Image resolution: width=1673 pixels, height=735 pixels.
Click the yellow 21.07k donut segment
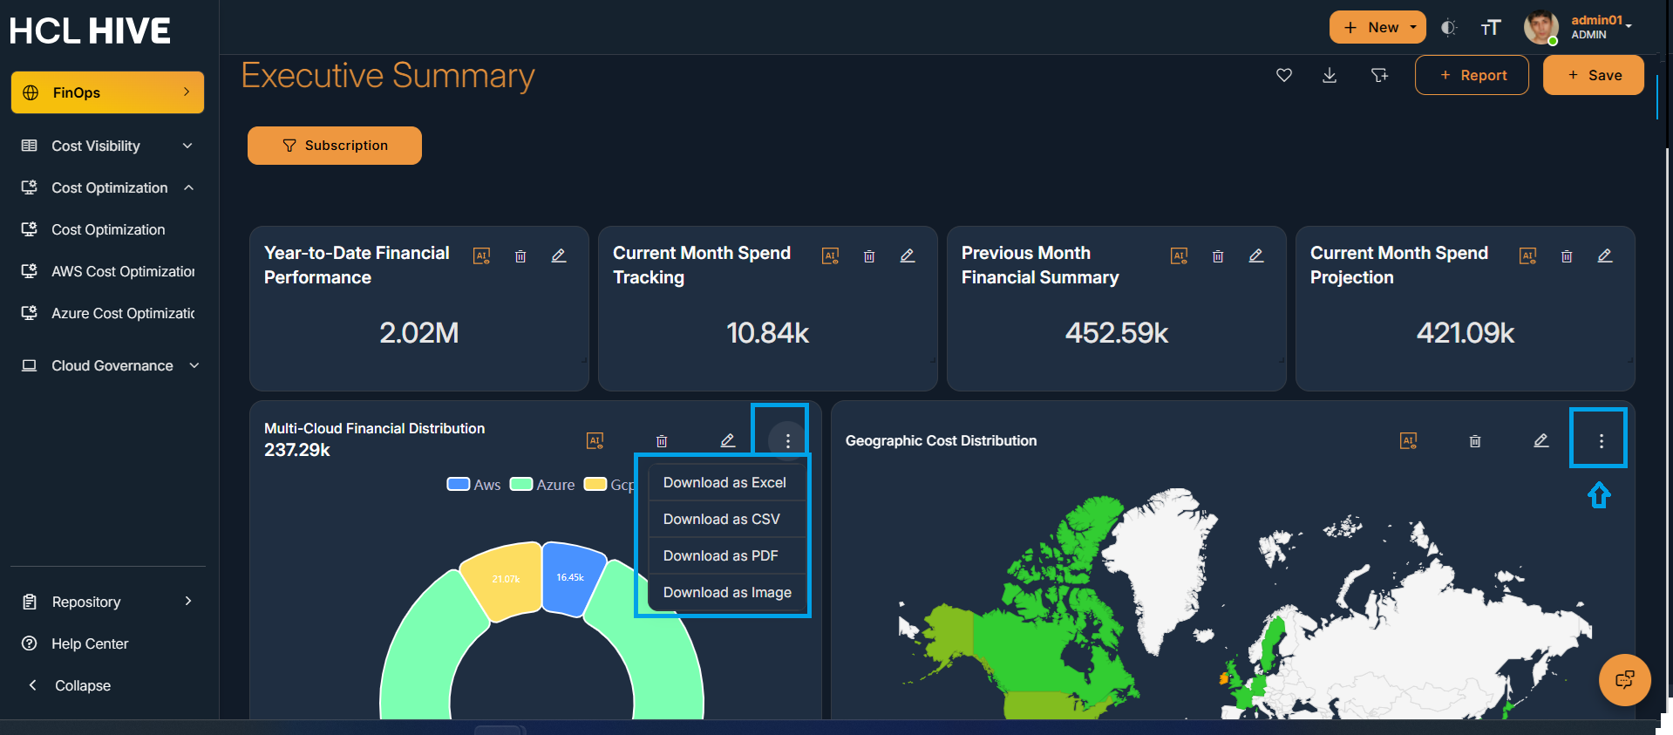(504, 580)
